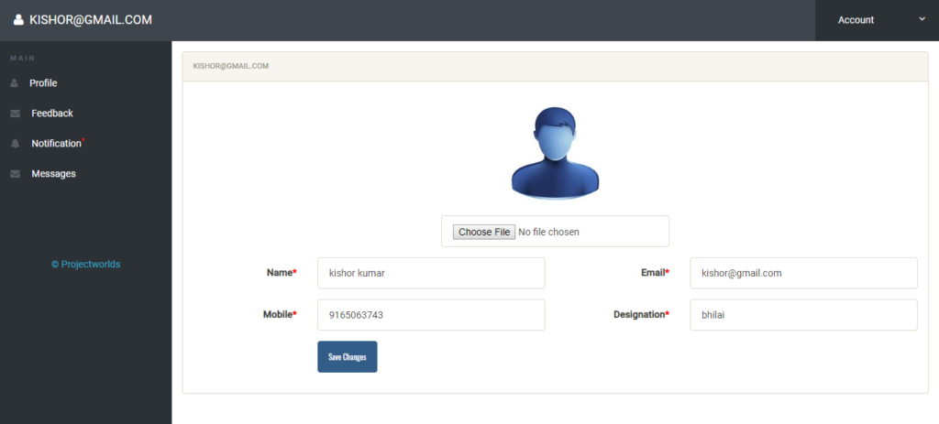Click the person icon beside Profile
This screenshot has width=939, height=424.
point(14,83)
